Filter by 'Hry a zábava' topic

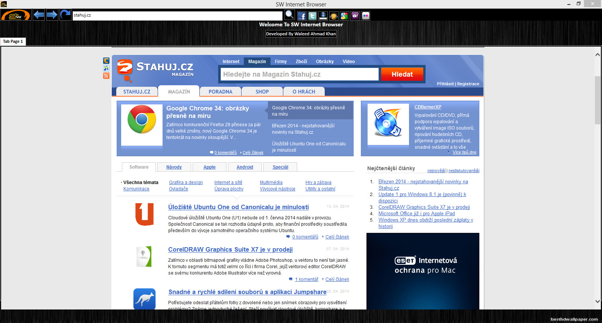coord(318,183)
